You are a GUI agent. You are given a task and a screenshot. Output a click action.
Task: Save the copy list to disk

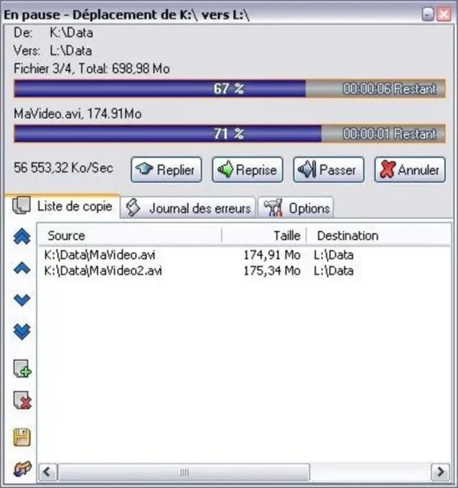point(22,436)
